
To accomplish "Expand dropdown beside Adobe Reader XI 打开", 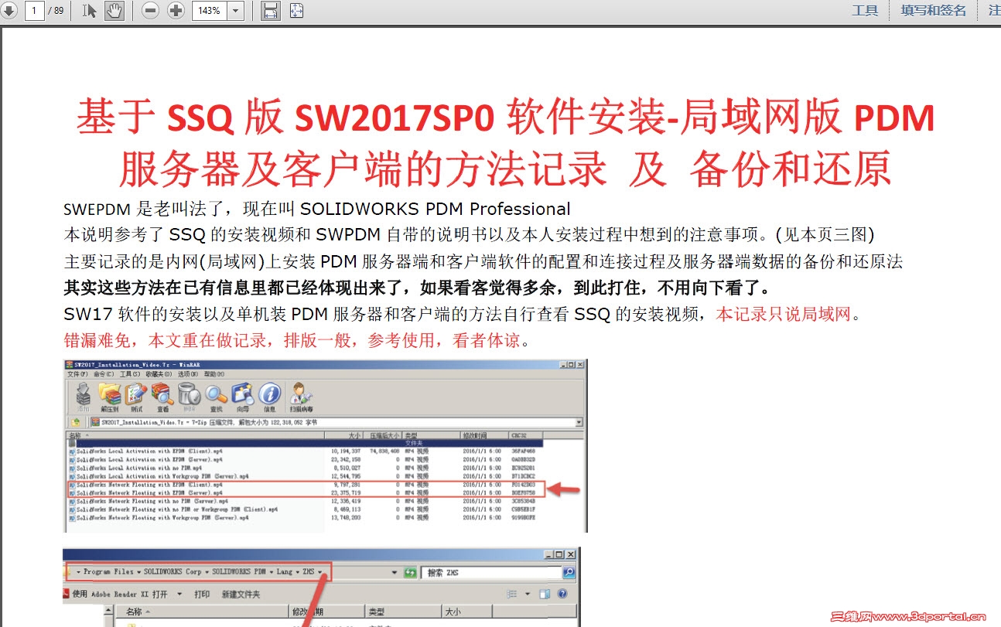I will tap(179, 594).
